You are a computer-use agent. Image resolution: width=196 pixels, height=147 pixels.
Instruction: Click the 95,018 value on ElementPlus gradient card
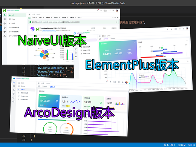tap(107, 54)
